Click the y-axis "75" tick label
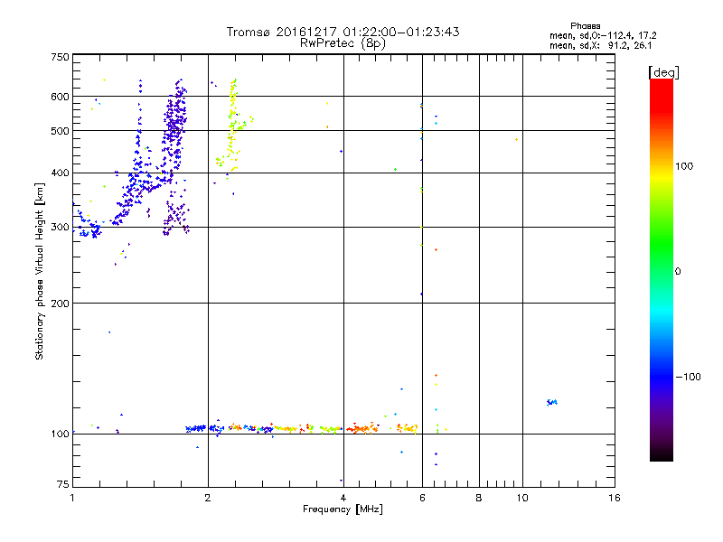 (x=62, y=484)
